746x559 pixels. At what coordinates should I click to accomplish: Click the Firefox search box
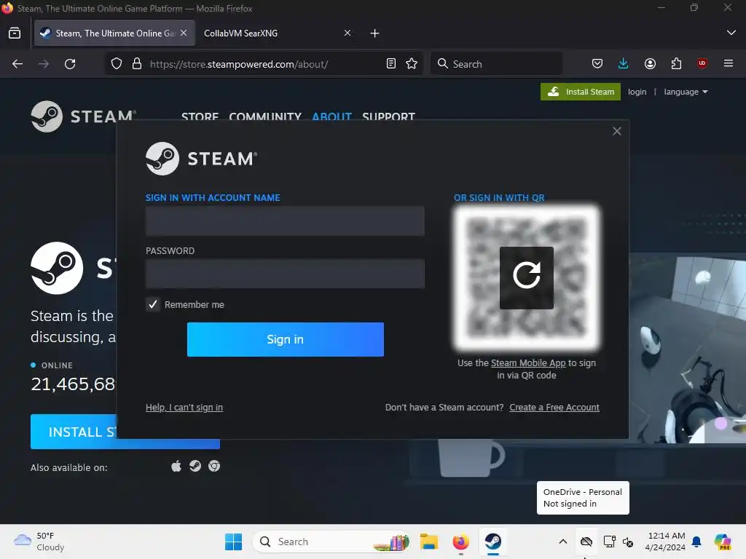pyautogui.click(x=496, y=64)
